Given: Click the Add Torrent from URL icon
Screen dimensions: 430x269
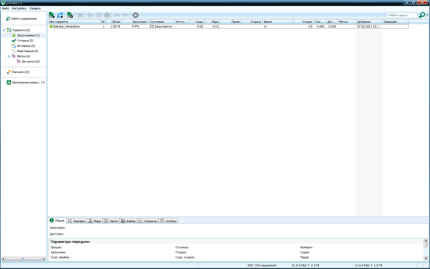Looking at the screenshot, I should pos(60,15).
